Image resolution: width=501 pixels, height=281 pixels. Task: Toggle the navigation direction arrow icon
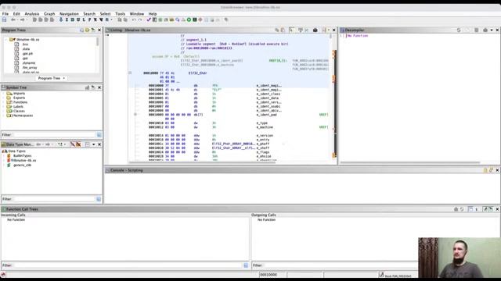[x=61, y=20]
